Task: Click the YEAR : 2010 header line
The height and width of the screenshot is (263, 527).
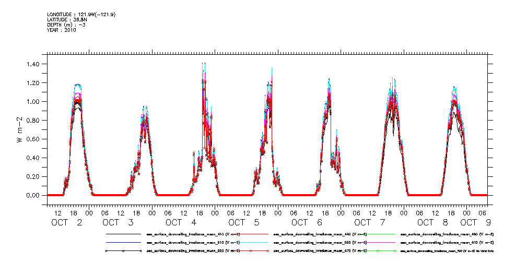Action: coord(62,30)
